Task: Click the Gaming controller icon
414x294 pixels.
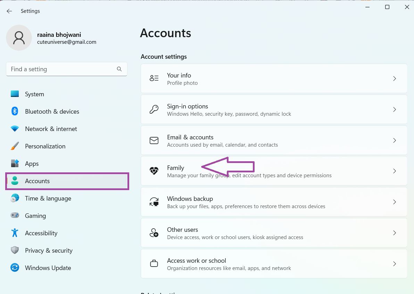Action: pyautogui.click(x=15, y=215)
